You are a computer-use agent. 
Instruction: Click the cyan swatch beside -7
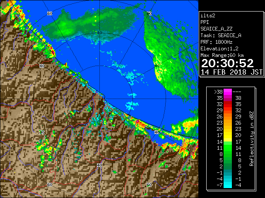click(x=228, y=185)
